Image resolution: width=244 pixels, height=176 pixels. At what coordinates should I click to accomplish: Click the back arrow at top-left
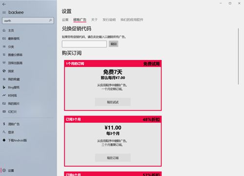[4, 4]
